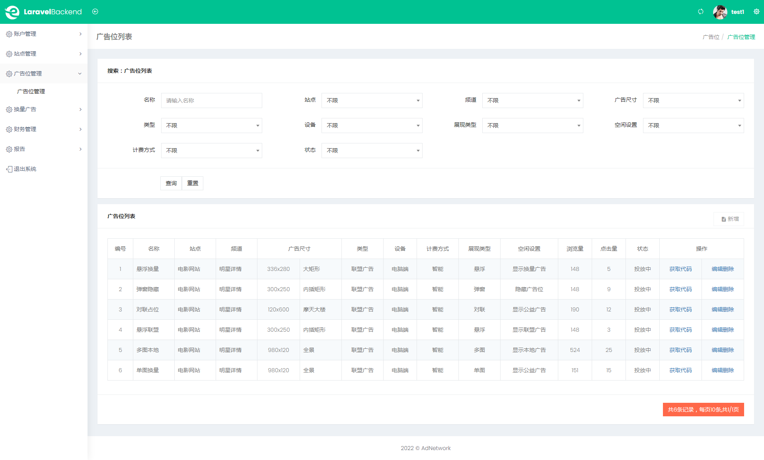Focus the 名称 search input field
764x460 pixels.
pos(211,101)
